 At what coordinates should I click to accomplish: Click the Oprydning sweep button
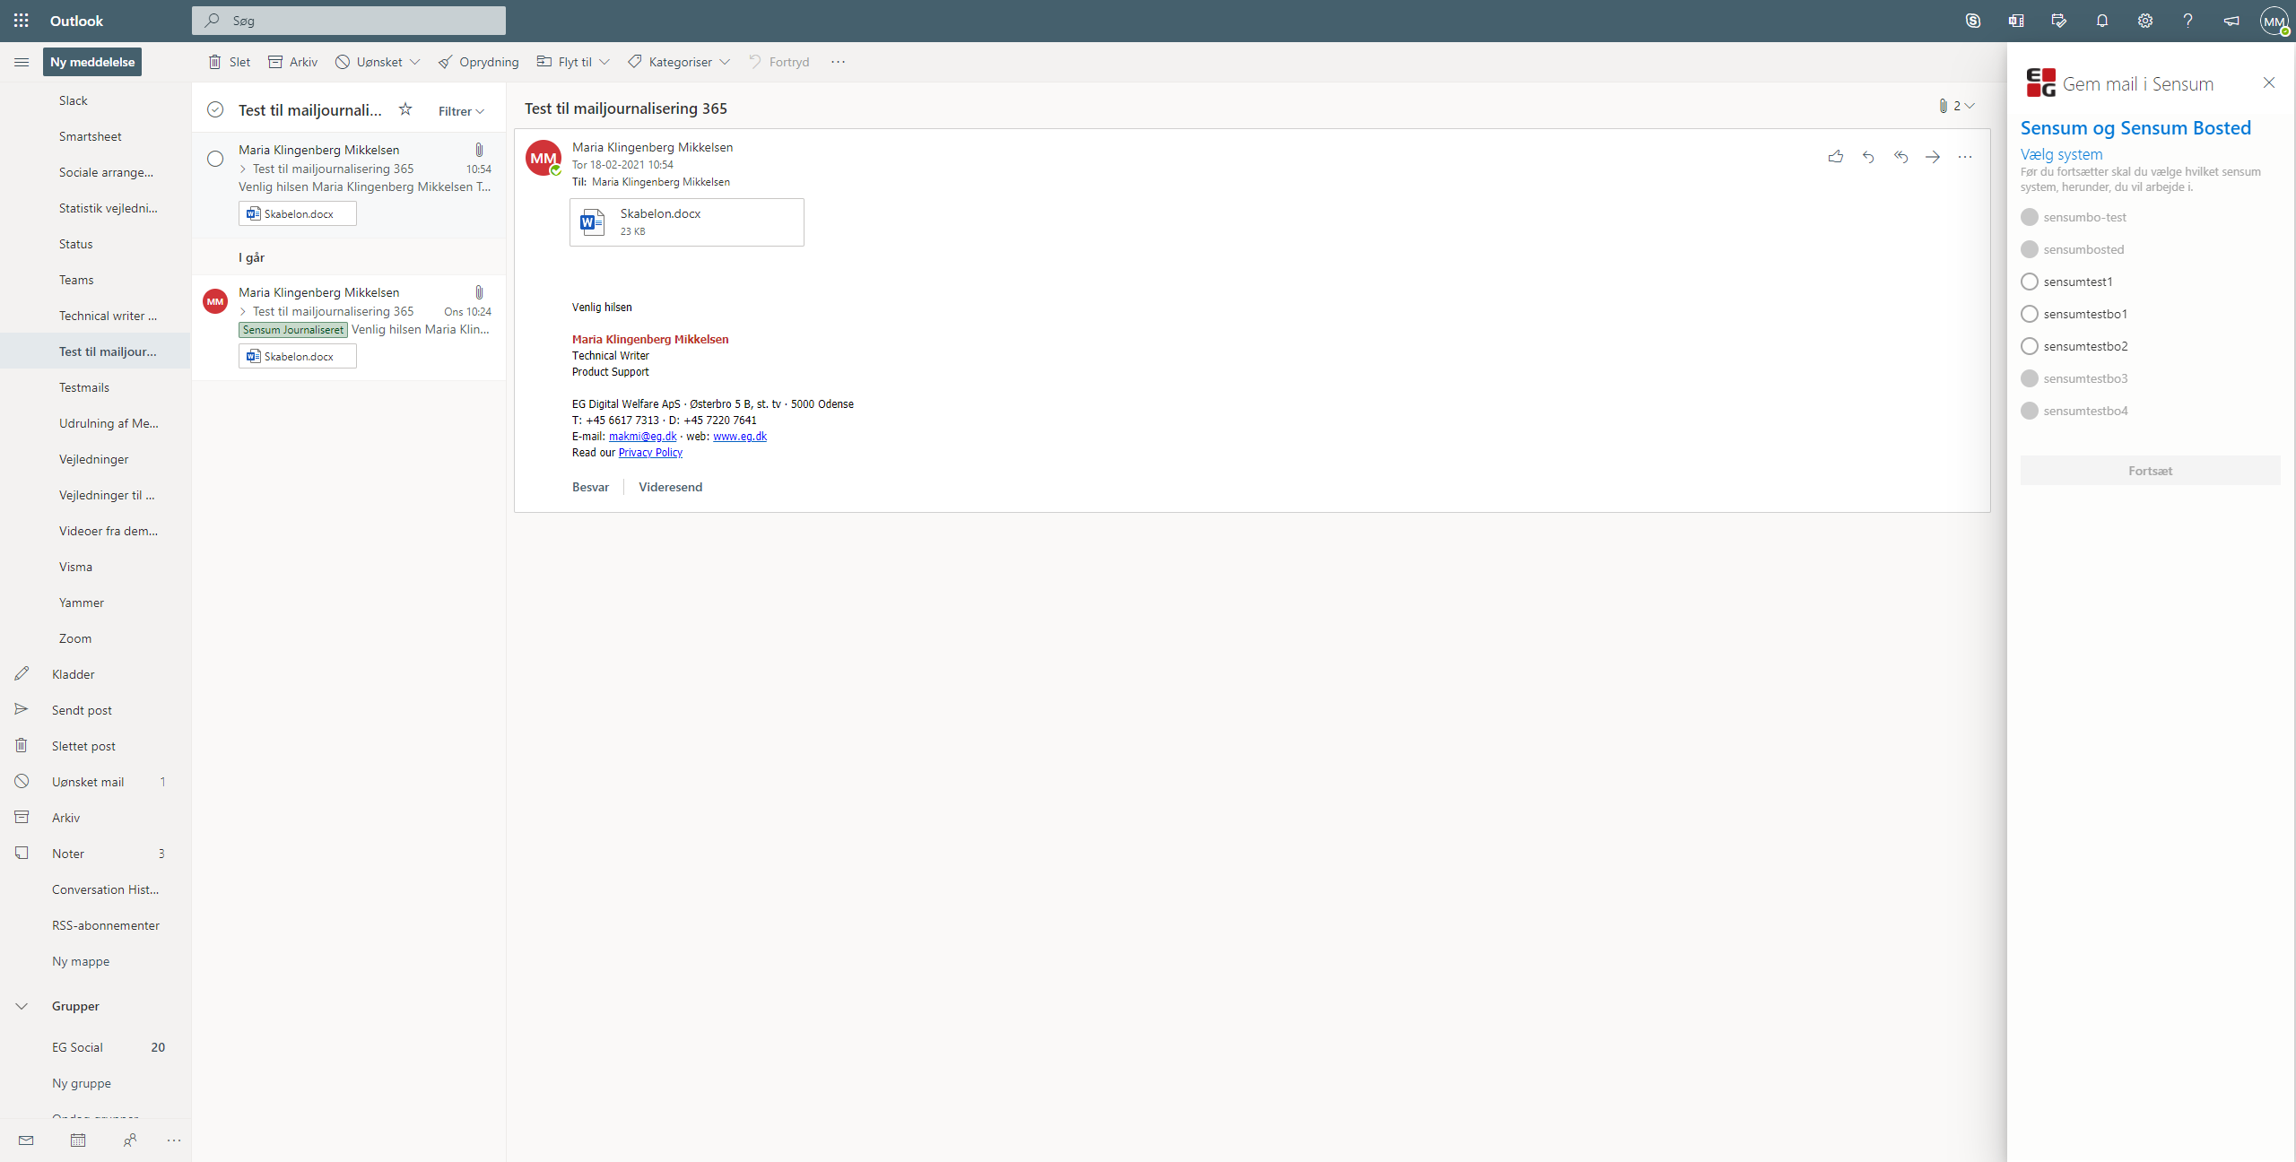pos(479,62)
